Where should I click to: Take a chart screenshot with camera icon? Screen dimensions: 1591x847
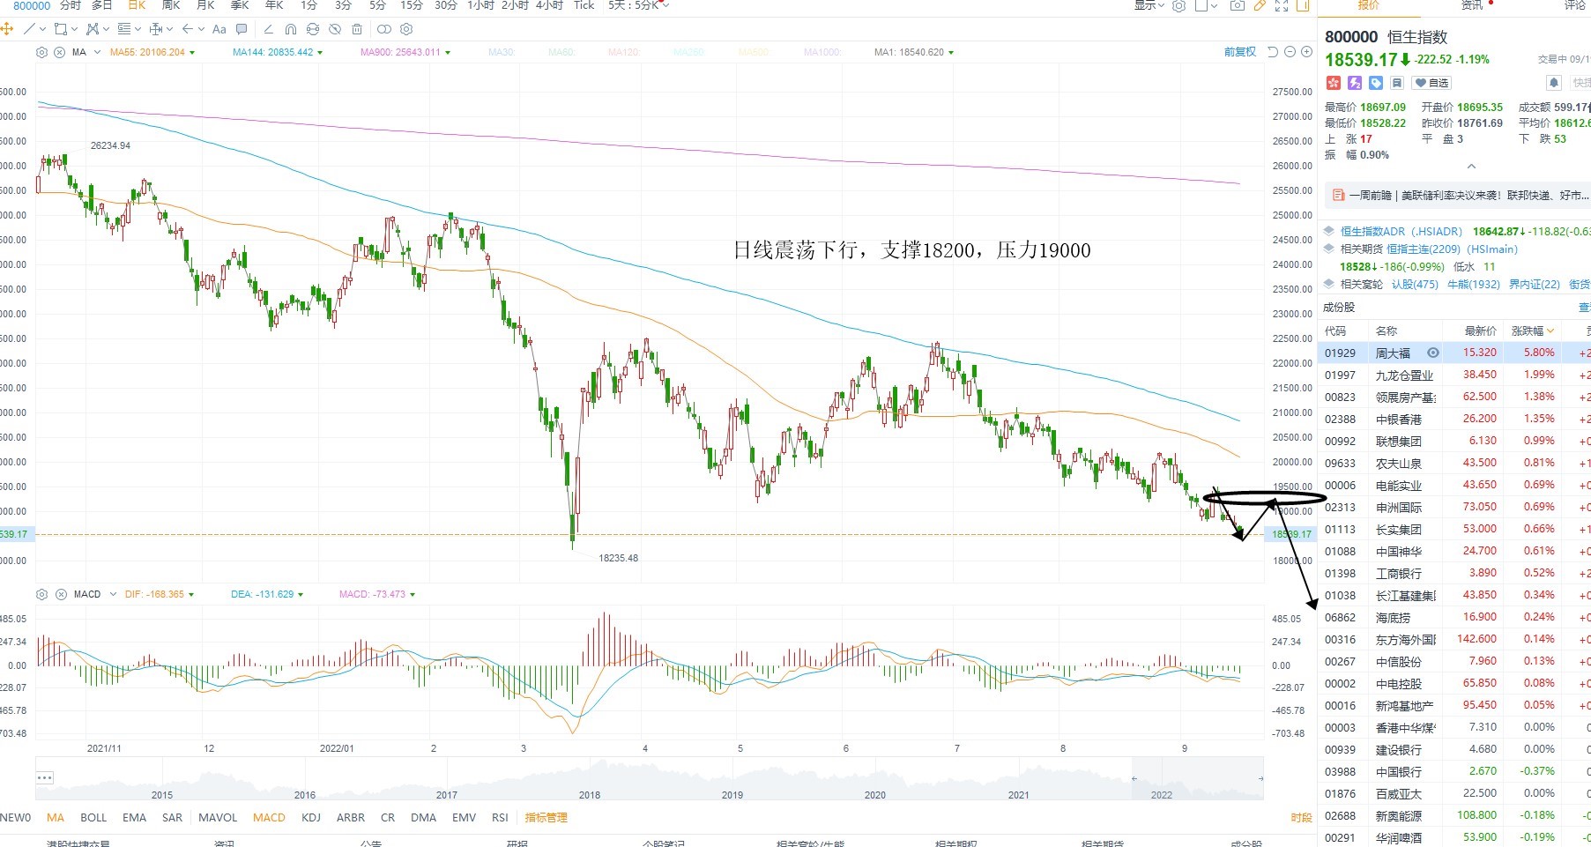1238,5
